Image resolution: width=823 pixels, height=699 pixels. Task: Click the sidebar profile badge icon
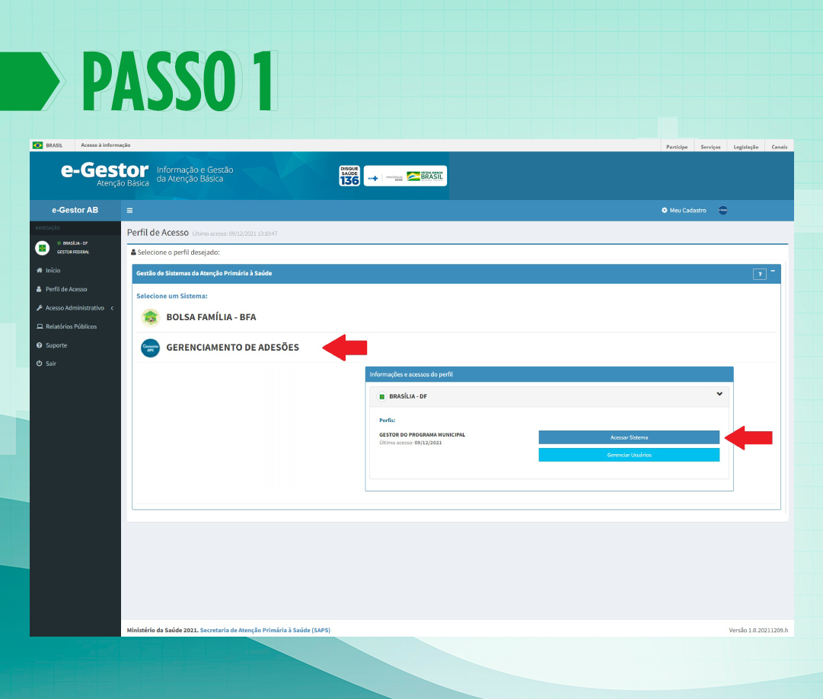click(x=43, y=247)
